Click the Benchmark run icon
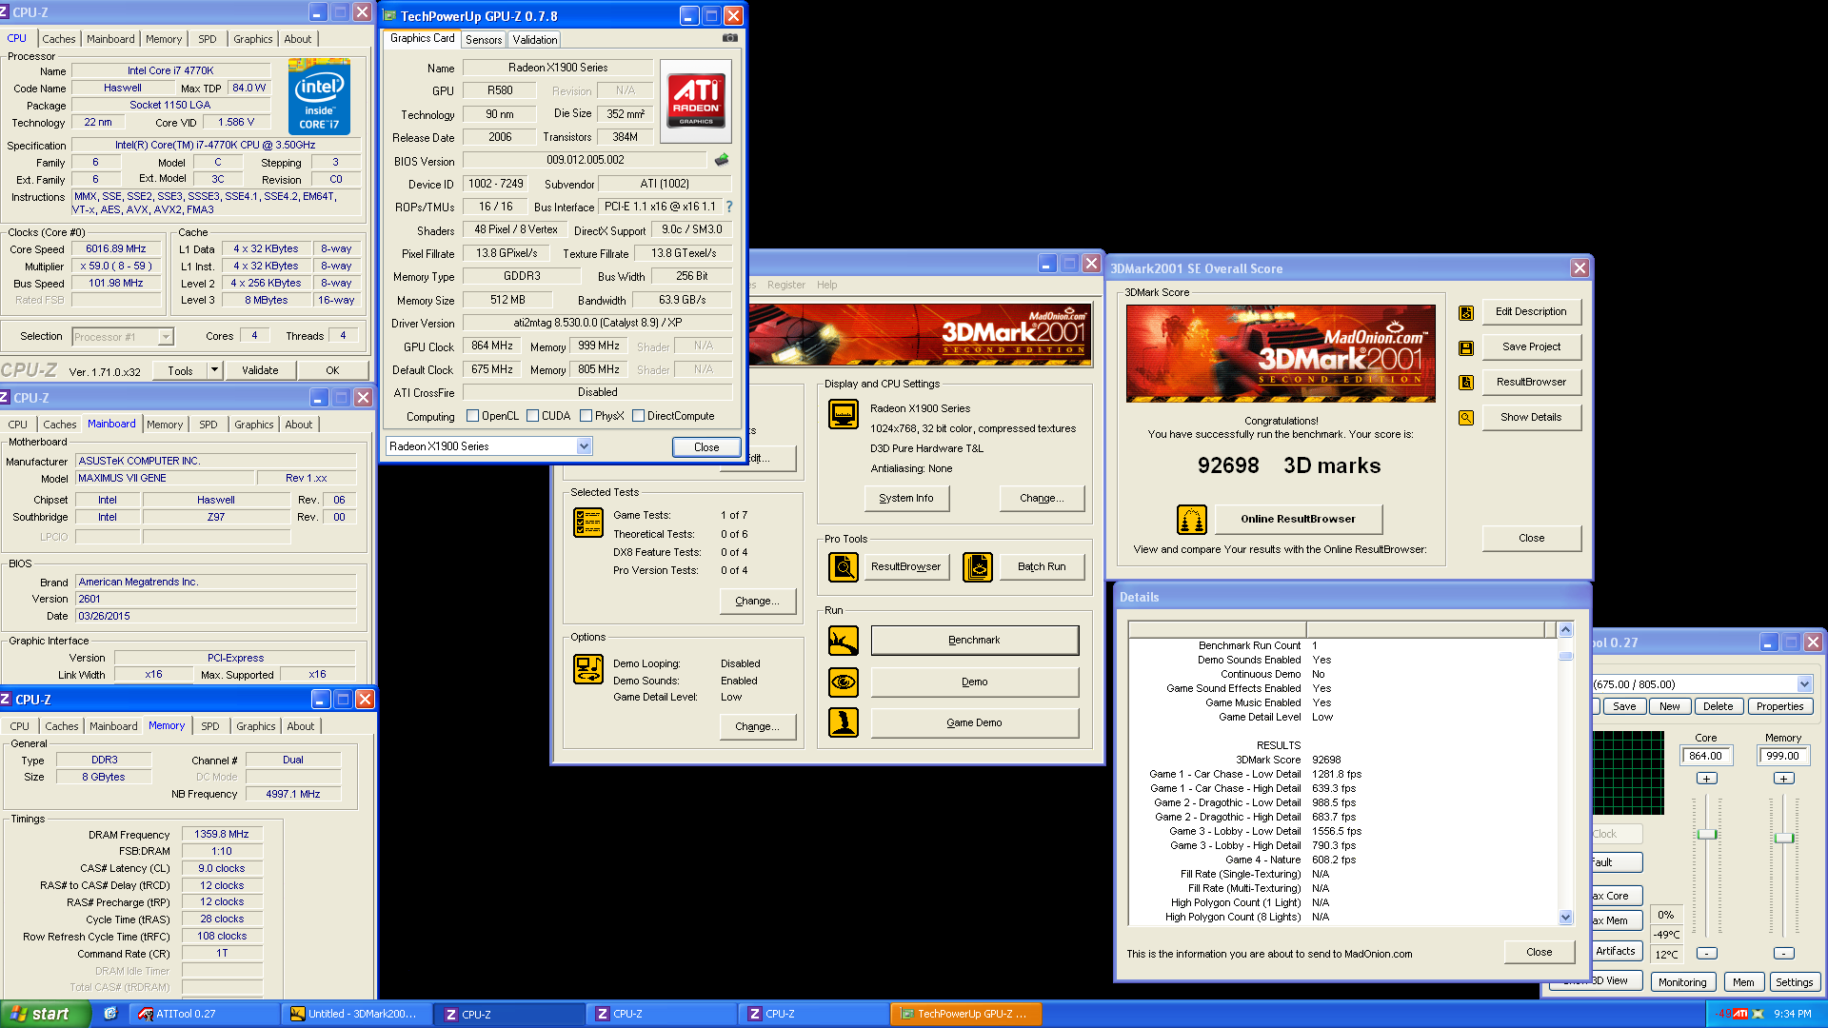This screenshot has height=1028, width=1828. 844,641
